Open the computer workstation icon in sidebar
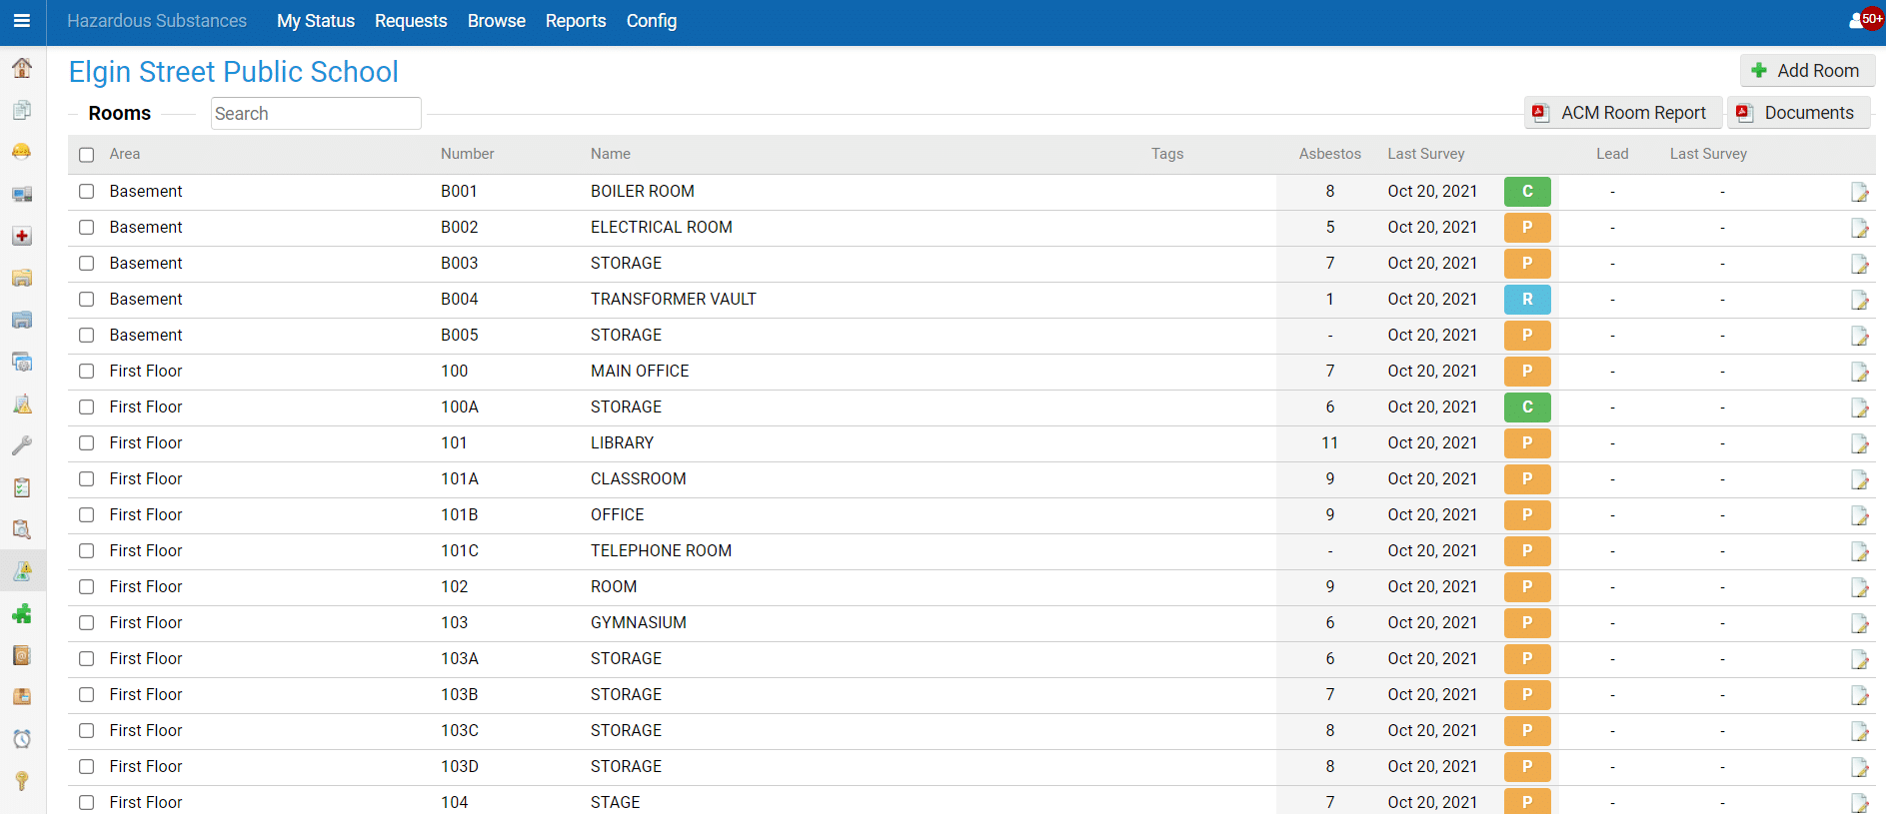This screenshot has height=814, width=1886. click(22, 194)
